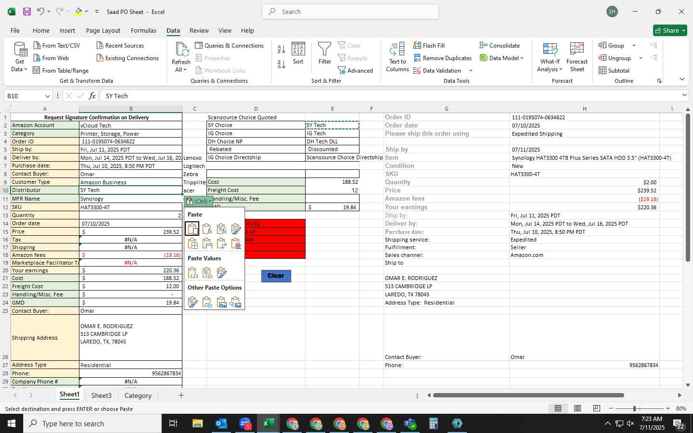
Task: Open the Name Box dropdown
Action: (47, 96)
